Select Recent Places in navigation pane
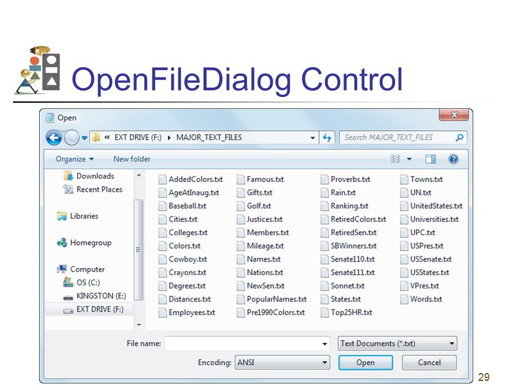 click(93, 190)
